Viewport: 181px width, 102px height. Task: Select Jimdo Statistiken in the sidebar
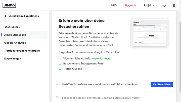24,35
